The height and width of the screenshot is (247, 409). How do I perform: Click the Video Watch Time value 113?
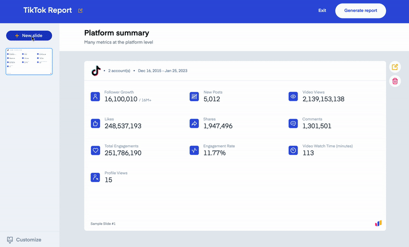click(x=308, y=153)
